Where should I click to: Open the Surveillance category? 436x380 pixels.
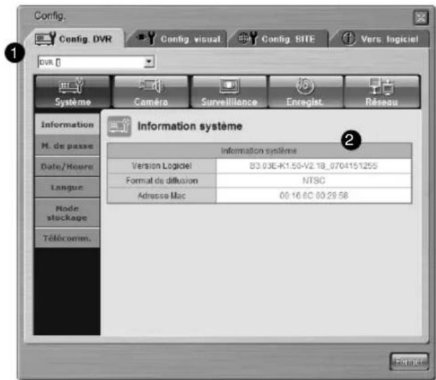click(229, 92)
